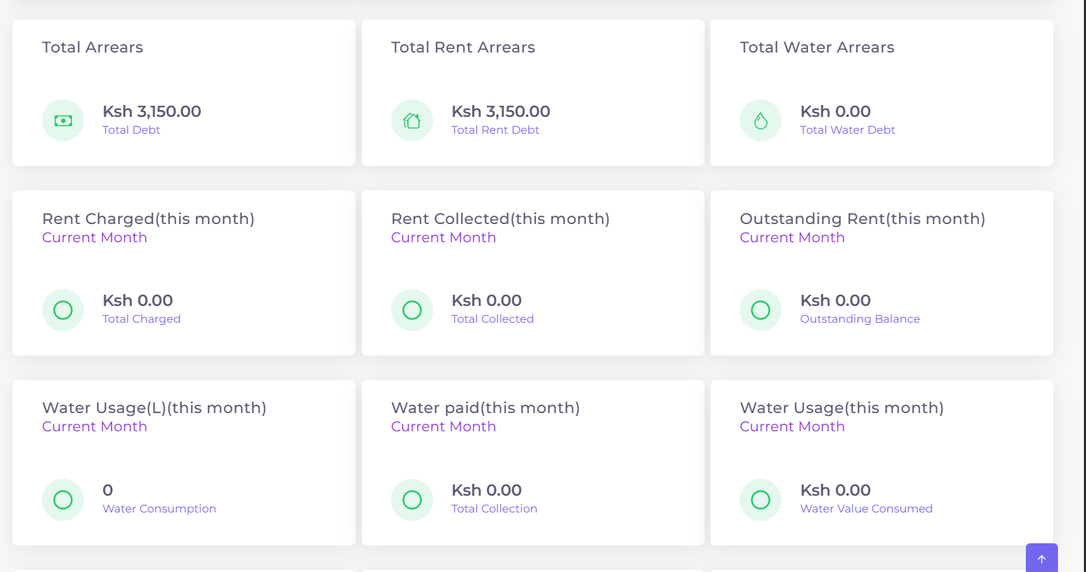Select Current Month under Rent Collected

[443, 237]
